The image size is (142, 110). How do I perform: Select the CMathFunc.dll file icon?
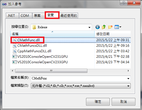click(x=15, y=40)
